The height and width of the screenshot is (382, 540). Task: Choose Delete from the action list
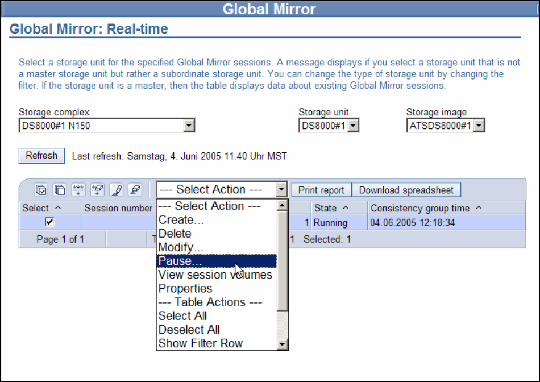click(175, 234)
